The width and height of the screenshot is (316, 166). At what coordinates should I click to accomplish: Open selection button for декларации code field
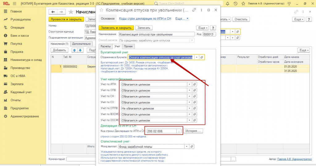tap(179, 131)
